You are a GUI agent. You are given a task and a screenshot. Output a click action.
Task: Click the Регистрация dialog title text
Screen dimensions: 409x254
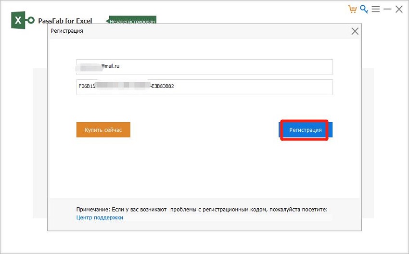[x=67, y=31]
